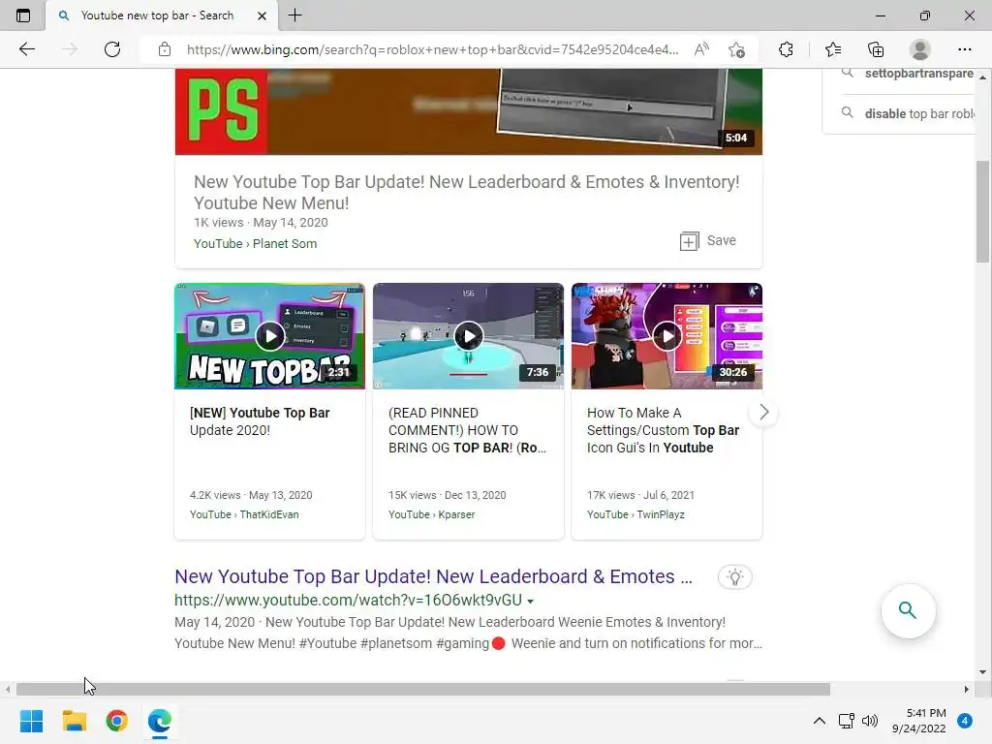Image resolution: width=992 pixels, height=744 pixels.
Task: Open Collections panel
Action: [x=876, y=49]
